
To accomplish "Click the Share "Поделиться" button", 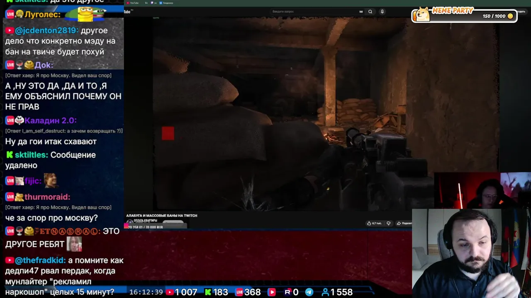I will point(404,223).
